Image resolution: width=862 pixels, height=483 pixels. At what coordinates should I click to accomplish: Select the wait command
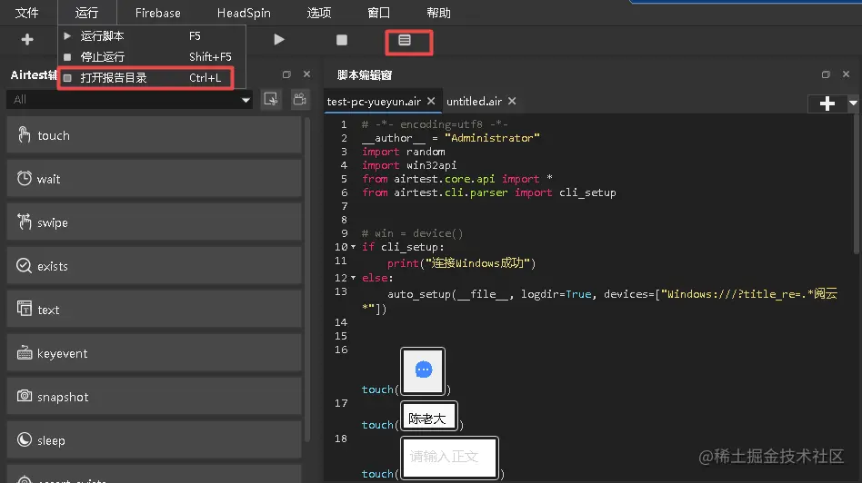tap(154, 178)
